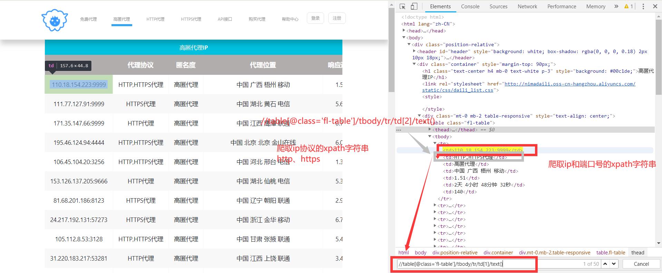Open the HTTPS代理 nav item
This screenshot has height=273, width=662.
[191, 19]
